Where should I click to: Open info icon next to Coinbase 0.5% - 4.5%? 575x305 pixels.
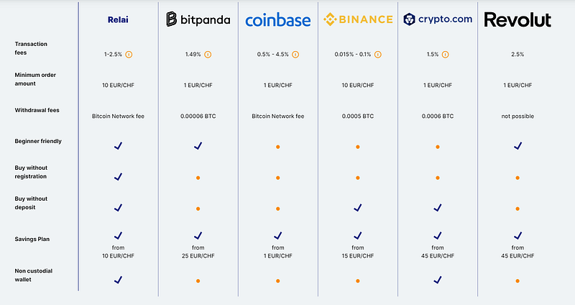pyautogui.click(x=295, y=55)
